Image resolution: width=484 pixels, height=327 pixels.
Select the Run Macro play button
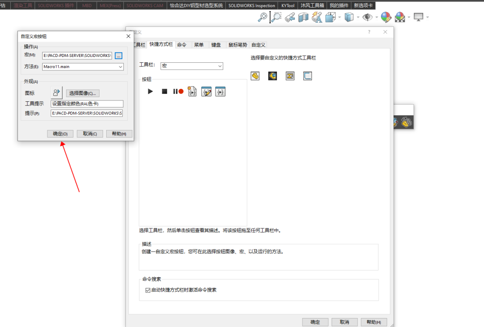click(x=150, y=91)
